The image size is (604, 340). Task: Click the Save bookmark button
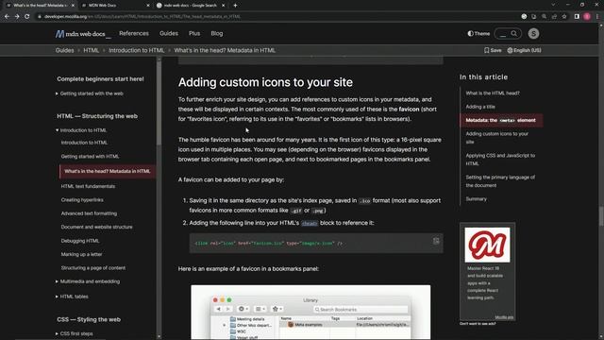tap(493, 50)
